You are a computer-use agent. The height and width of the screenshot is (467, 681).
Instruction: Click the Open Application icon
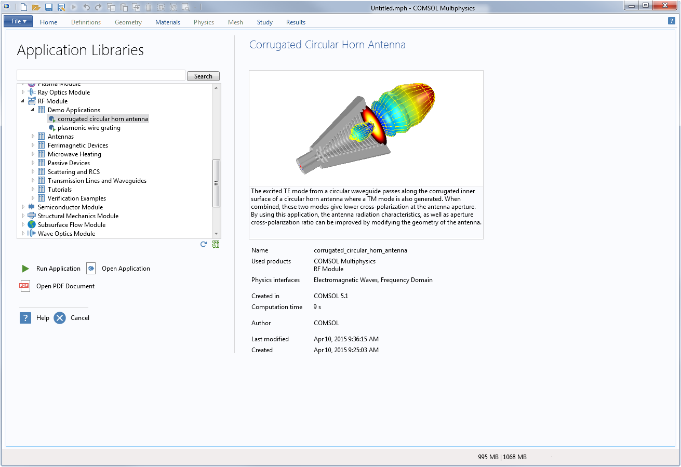91,269
